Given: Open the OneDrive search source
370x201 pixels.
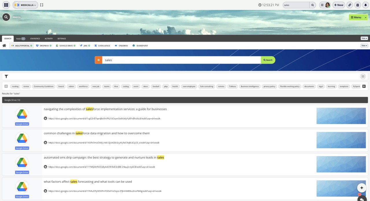Looking at the screenshot, I should tap(116, 45).
